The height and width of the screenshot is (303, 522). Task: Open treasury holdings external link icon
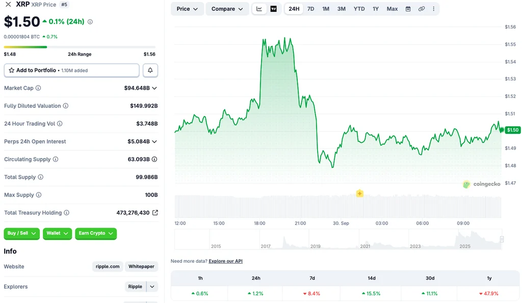click(x=155, y=212)
